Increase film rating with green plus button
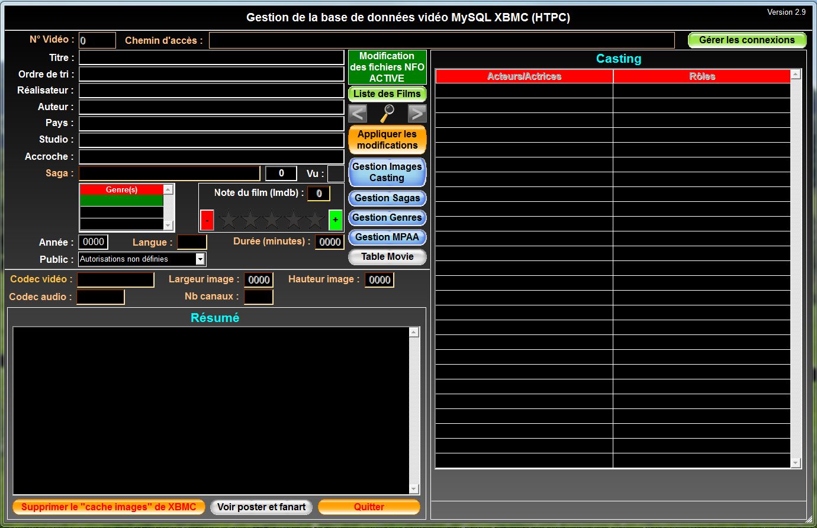Viewport: 817px width, 528px height. [x=335, y=220]
